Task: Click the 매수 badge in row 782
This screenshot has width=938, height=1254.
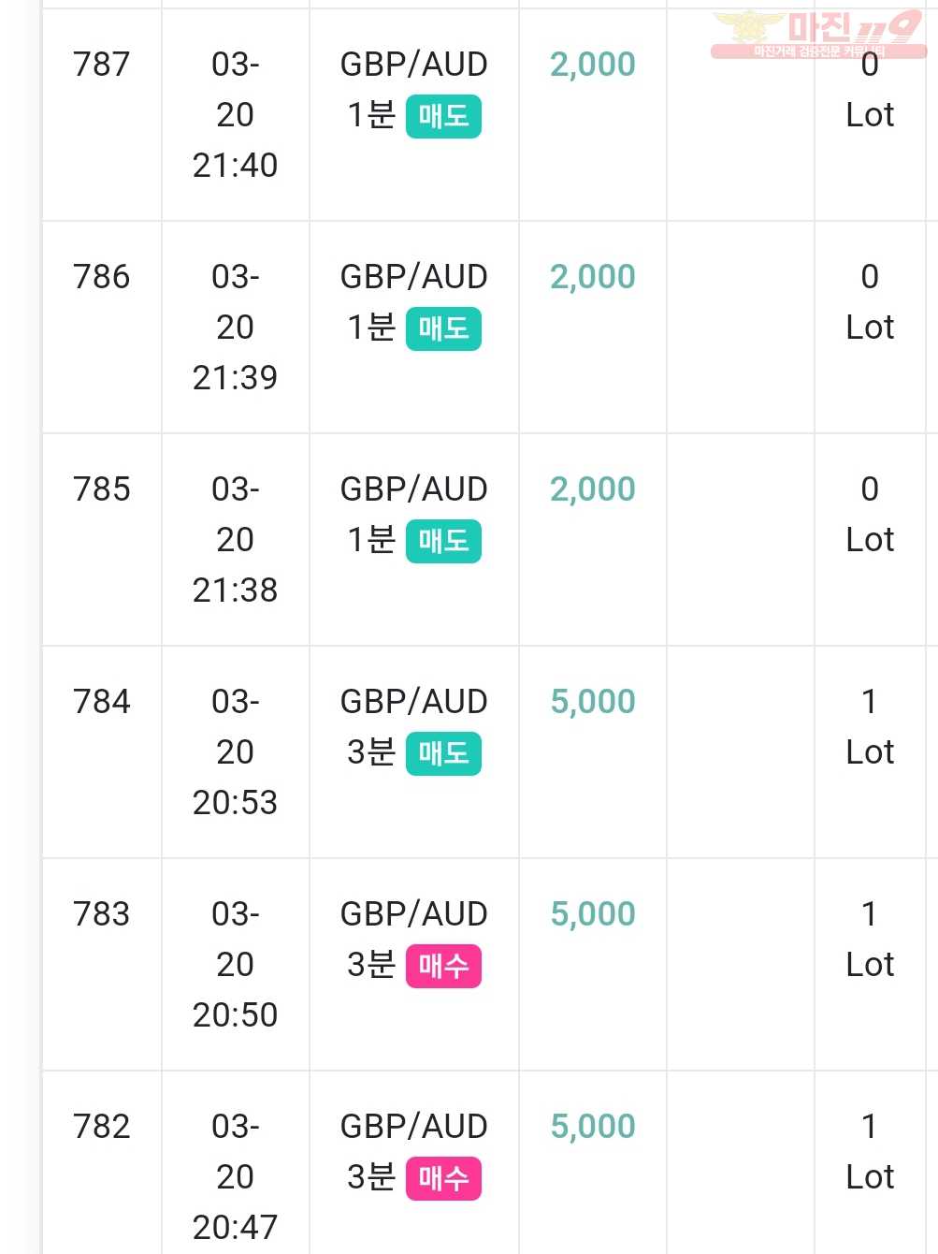Action: (x=443, y=1178)
